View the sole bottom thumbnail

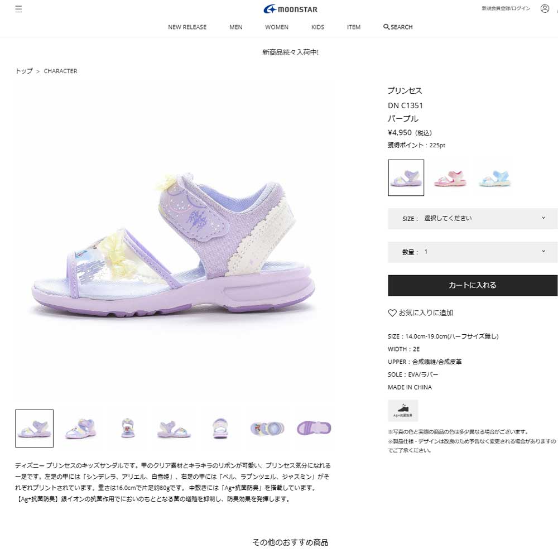point(314,428)
